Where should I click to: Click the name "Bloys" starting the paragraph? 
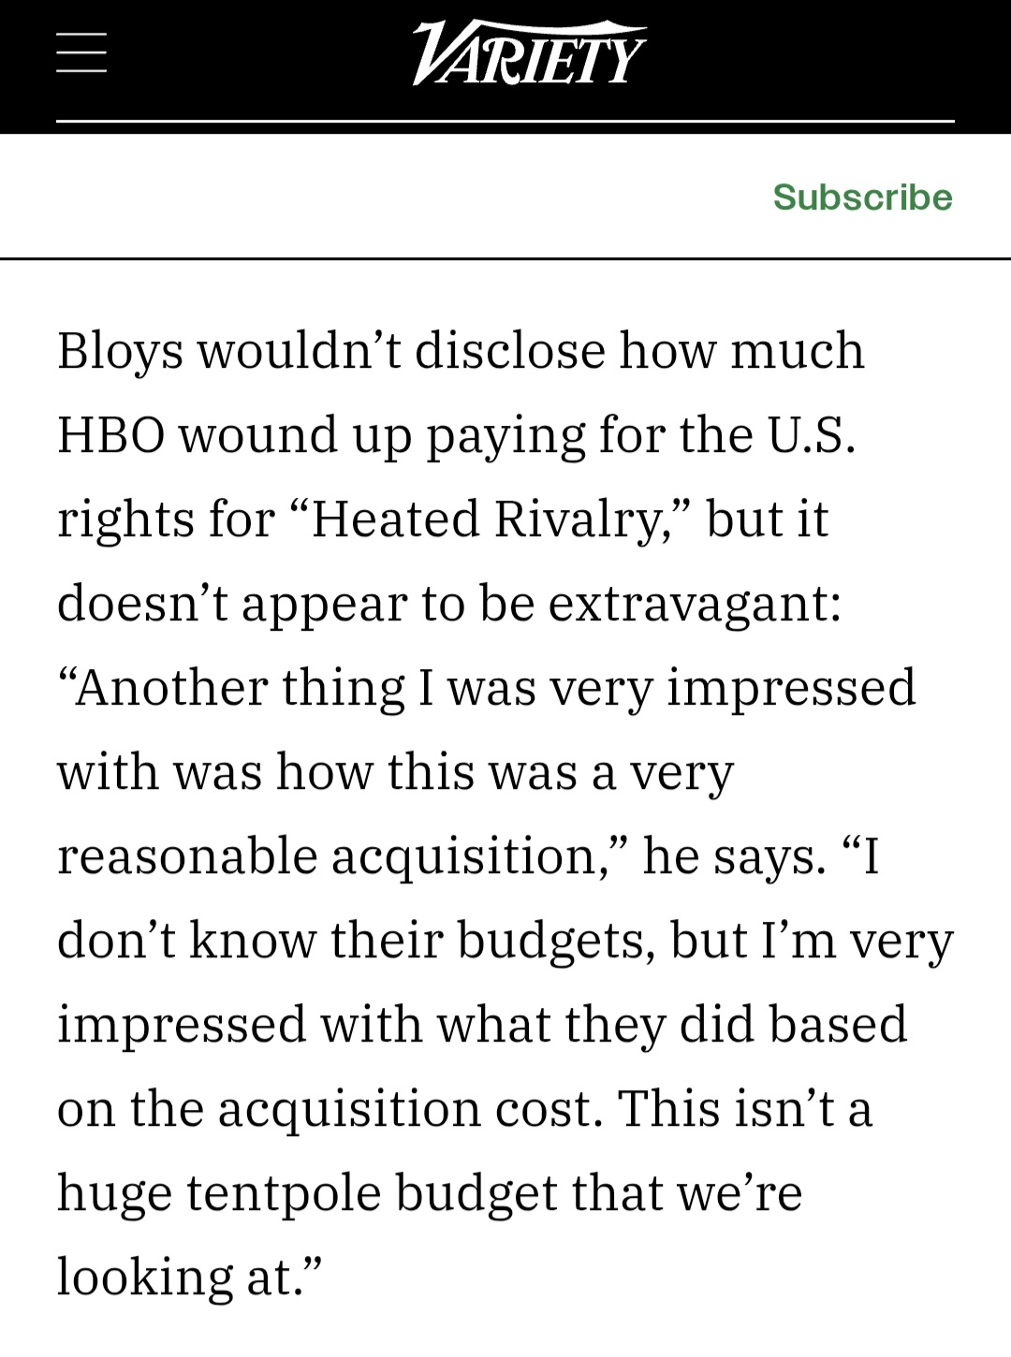(x=120, y=352)
